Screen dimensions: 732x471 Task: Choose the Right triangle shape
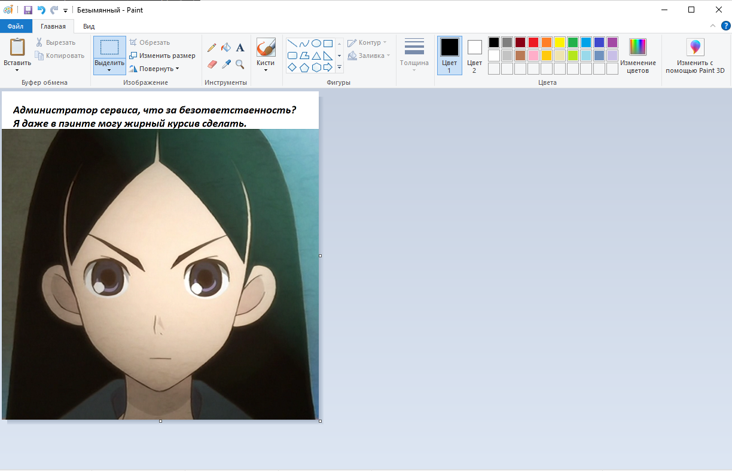(x=328, y=56)
